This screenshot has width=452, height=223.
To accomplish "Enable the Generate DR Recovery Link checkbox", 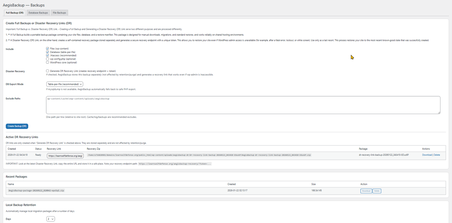I will tap(47, 71).
